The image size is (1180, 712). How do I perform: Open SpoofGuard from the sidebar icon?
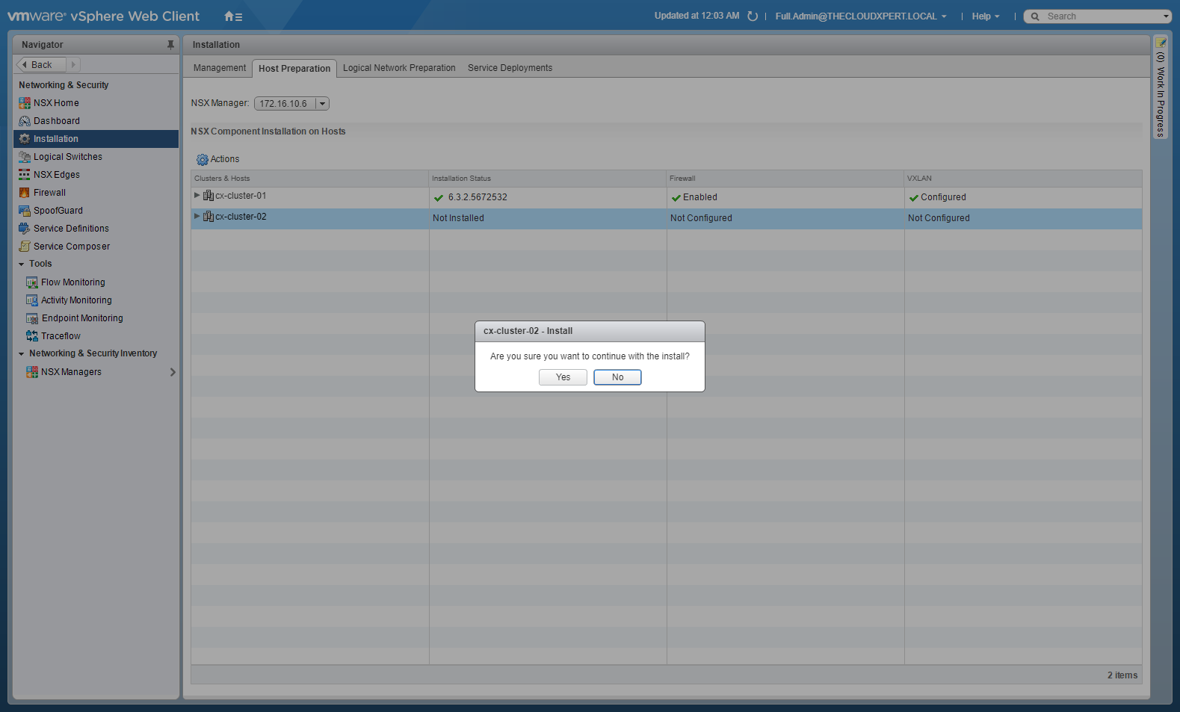(x=25, y=211)
